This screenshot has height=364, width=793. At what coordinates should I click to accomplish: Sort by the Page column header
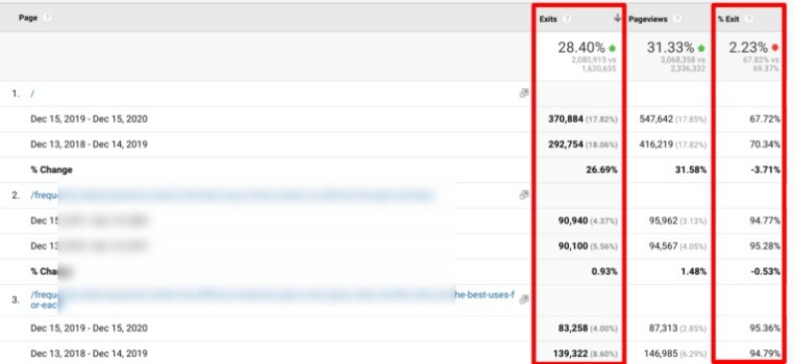[x=29, y=18]
